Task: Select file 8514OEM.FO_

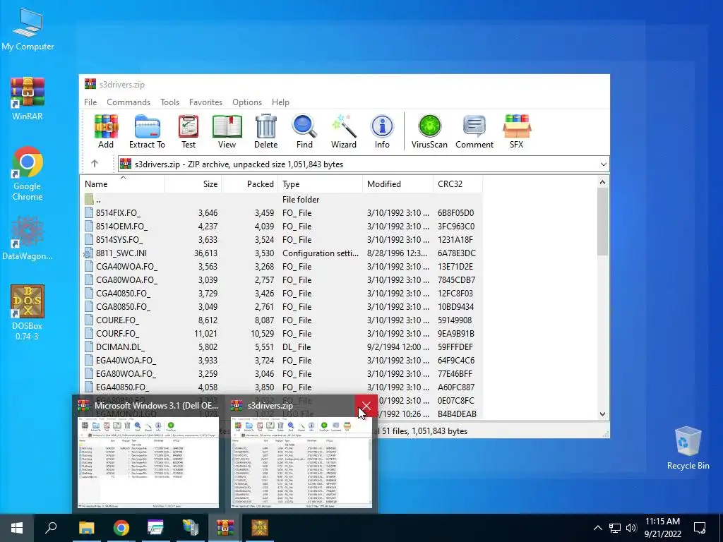Action: point(281,227)
